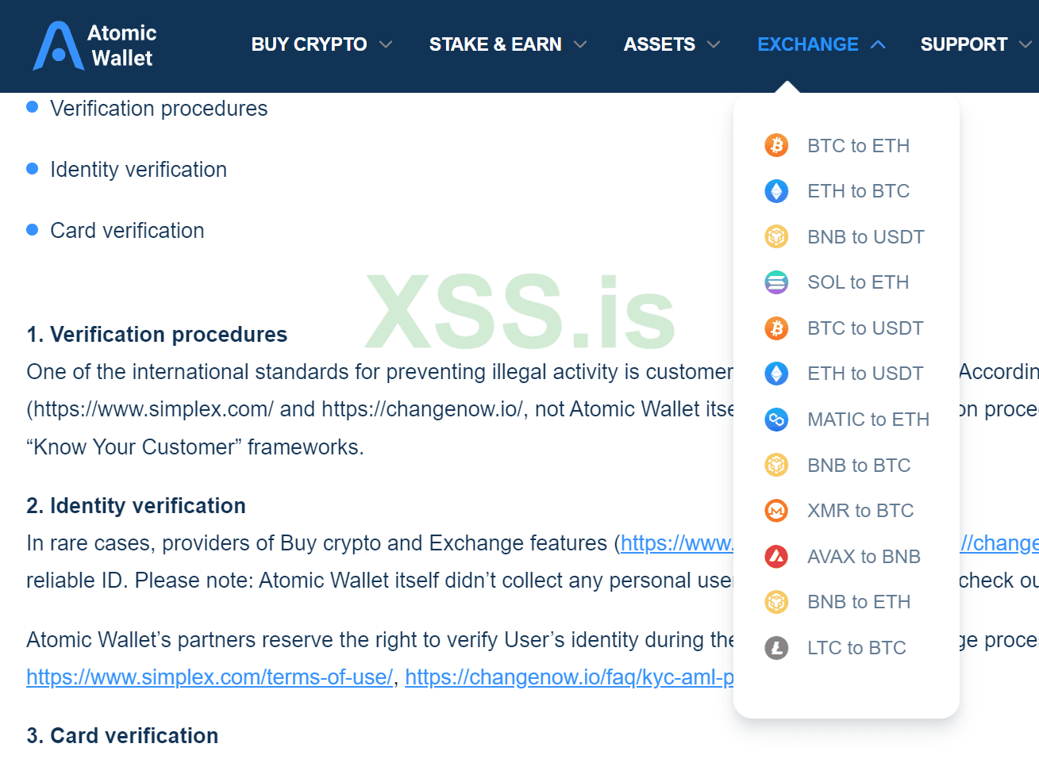Open the Stake & Earn menu
The image size is (1039, 759).
pyautogui.click(x=507, y=44)
